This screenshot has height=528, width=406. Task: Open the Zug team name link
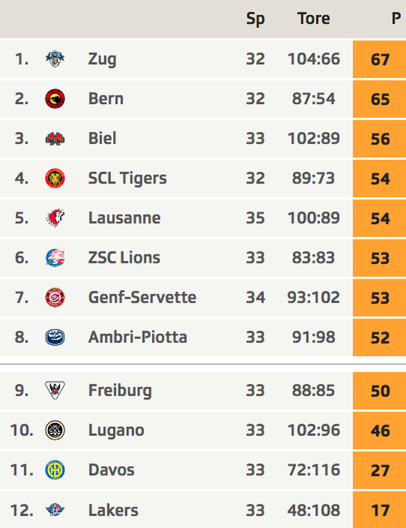point(103,59)
